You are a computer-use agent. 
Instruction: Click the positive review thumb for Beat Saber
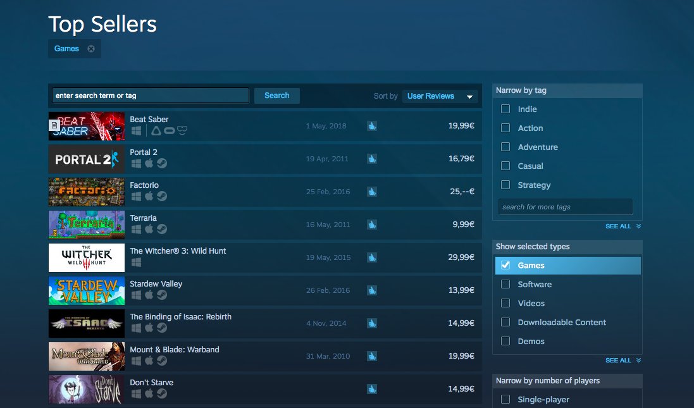tap(372, 126)
